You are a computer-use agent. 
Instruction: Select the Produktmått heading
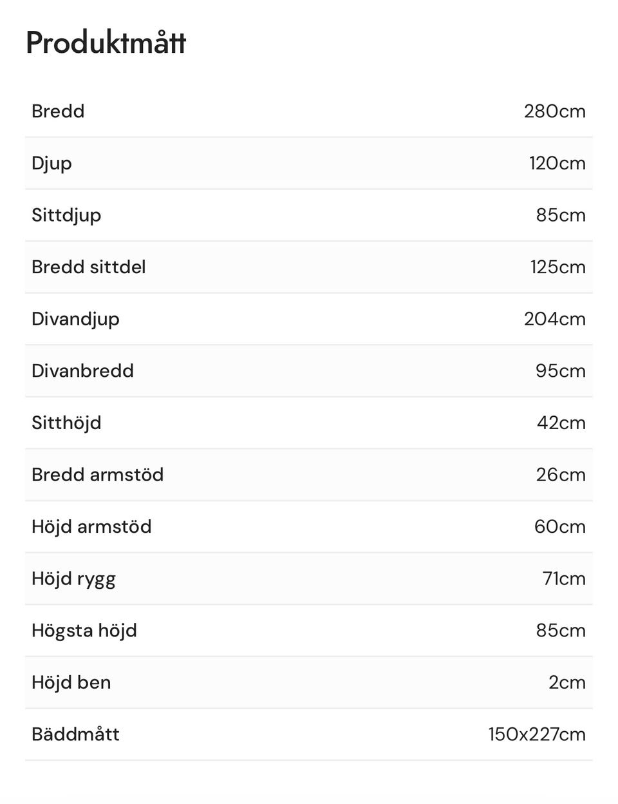coord(106,43)
